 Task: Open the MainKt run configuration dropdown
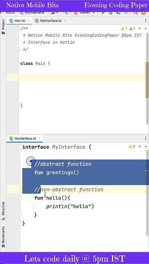(x=85, y=13)
